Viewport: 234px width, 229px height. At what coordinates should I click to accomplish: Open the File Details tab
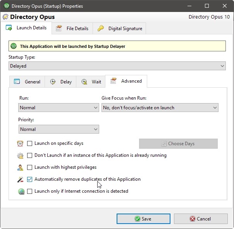click(72, 29)
